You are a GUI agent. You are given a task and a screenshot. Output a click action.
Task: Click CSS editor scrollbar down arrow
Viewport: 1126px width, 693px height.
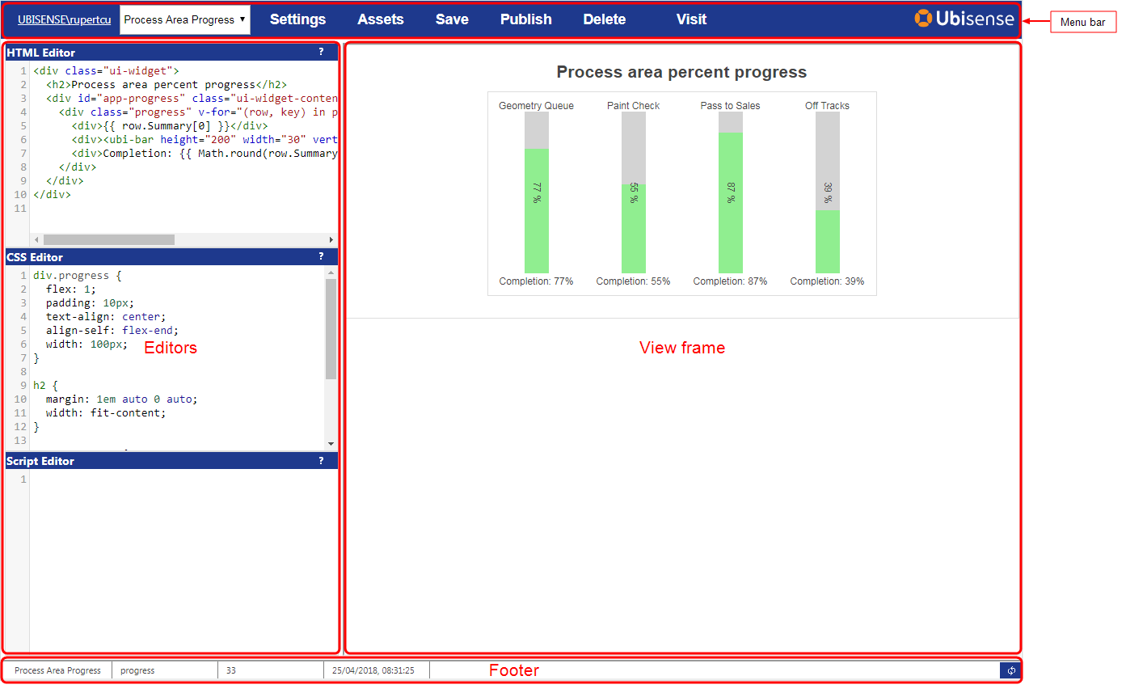[x=331, y=444]
